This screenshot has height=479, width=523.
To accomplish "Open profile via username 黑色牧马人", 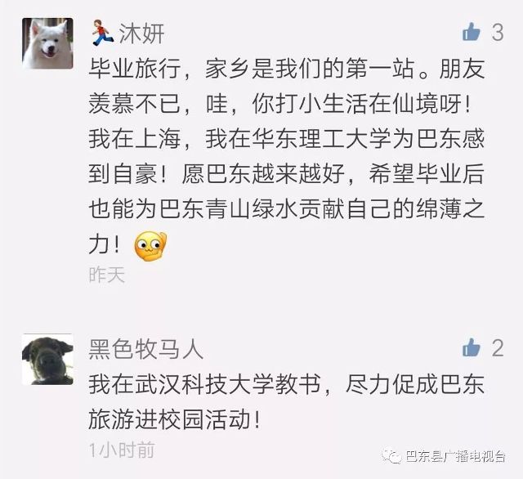I will click(145, 349).
